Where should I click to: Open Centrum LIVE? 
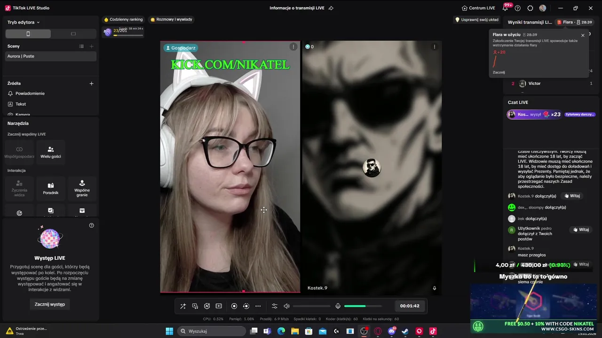[x=478, y=8]
